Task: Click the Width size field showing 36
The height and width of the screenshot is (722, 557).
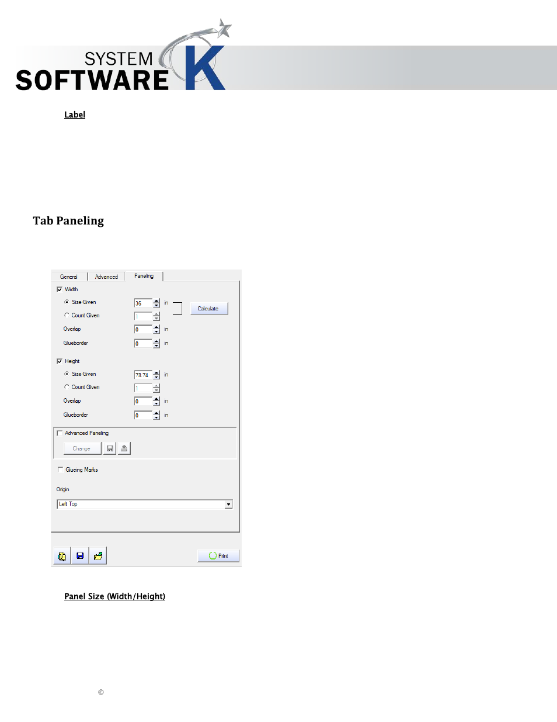Action: [143, 303]
